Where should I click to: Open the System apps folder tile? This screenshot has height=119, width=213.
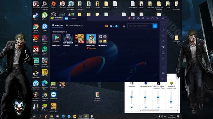tap(103, 39)
